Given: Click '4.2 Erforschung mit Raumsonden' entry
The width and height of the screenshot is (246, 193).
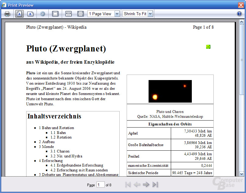Looking at the screenshot, I should (79, 170).
